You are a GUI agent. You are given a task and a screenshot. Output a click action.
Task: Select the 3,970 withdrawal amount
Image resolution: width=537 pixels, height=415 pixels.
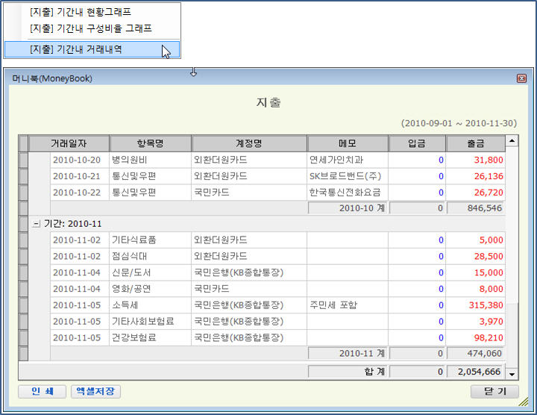(476, 322)
